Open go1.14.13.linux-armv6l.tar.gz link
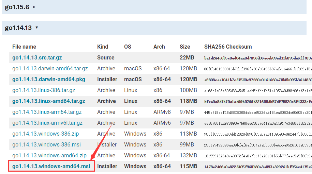The height and width of the screenshot is (174, 312). pyautogui.click(x=47, y=123)
